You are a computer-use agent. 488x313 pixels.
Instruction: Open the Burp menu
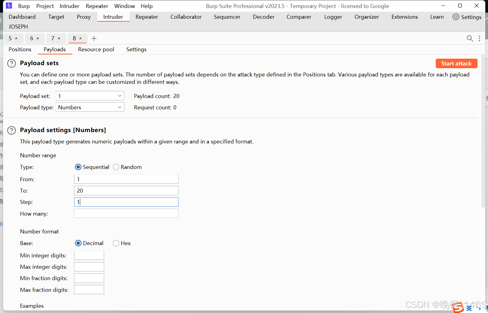click(x=24, y=6)
